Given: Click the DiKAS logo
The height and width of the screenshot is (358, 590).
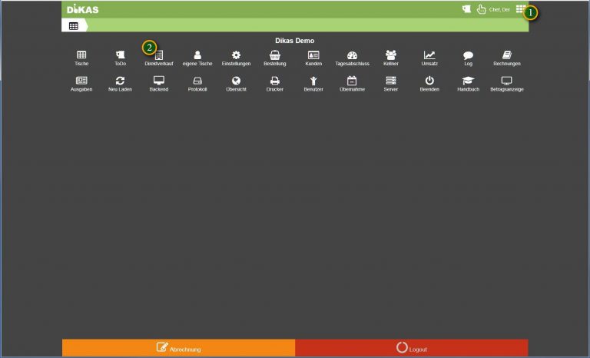Looking at the screenshot, I should click(x=82, y=9).
